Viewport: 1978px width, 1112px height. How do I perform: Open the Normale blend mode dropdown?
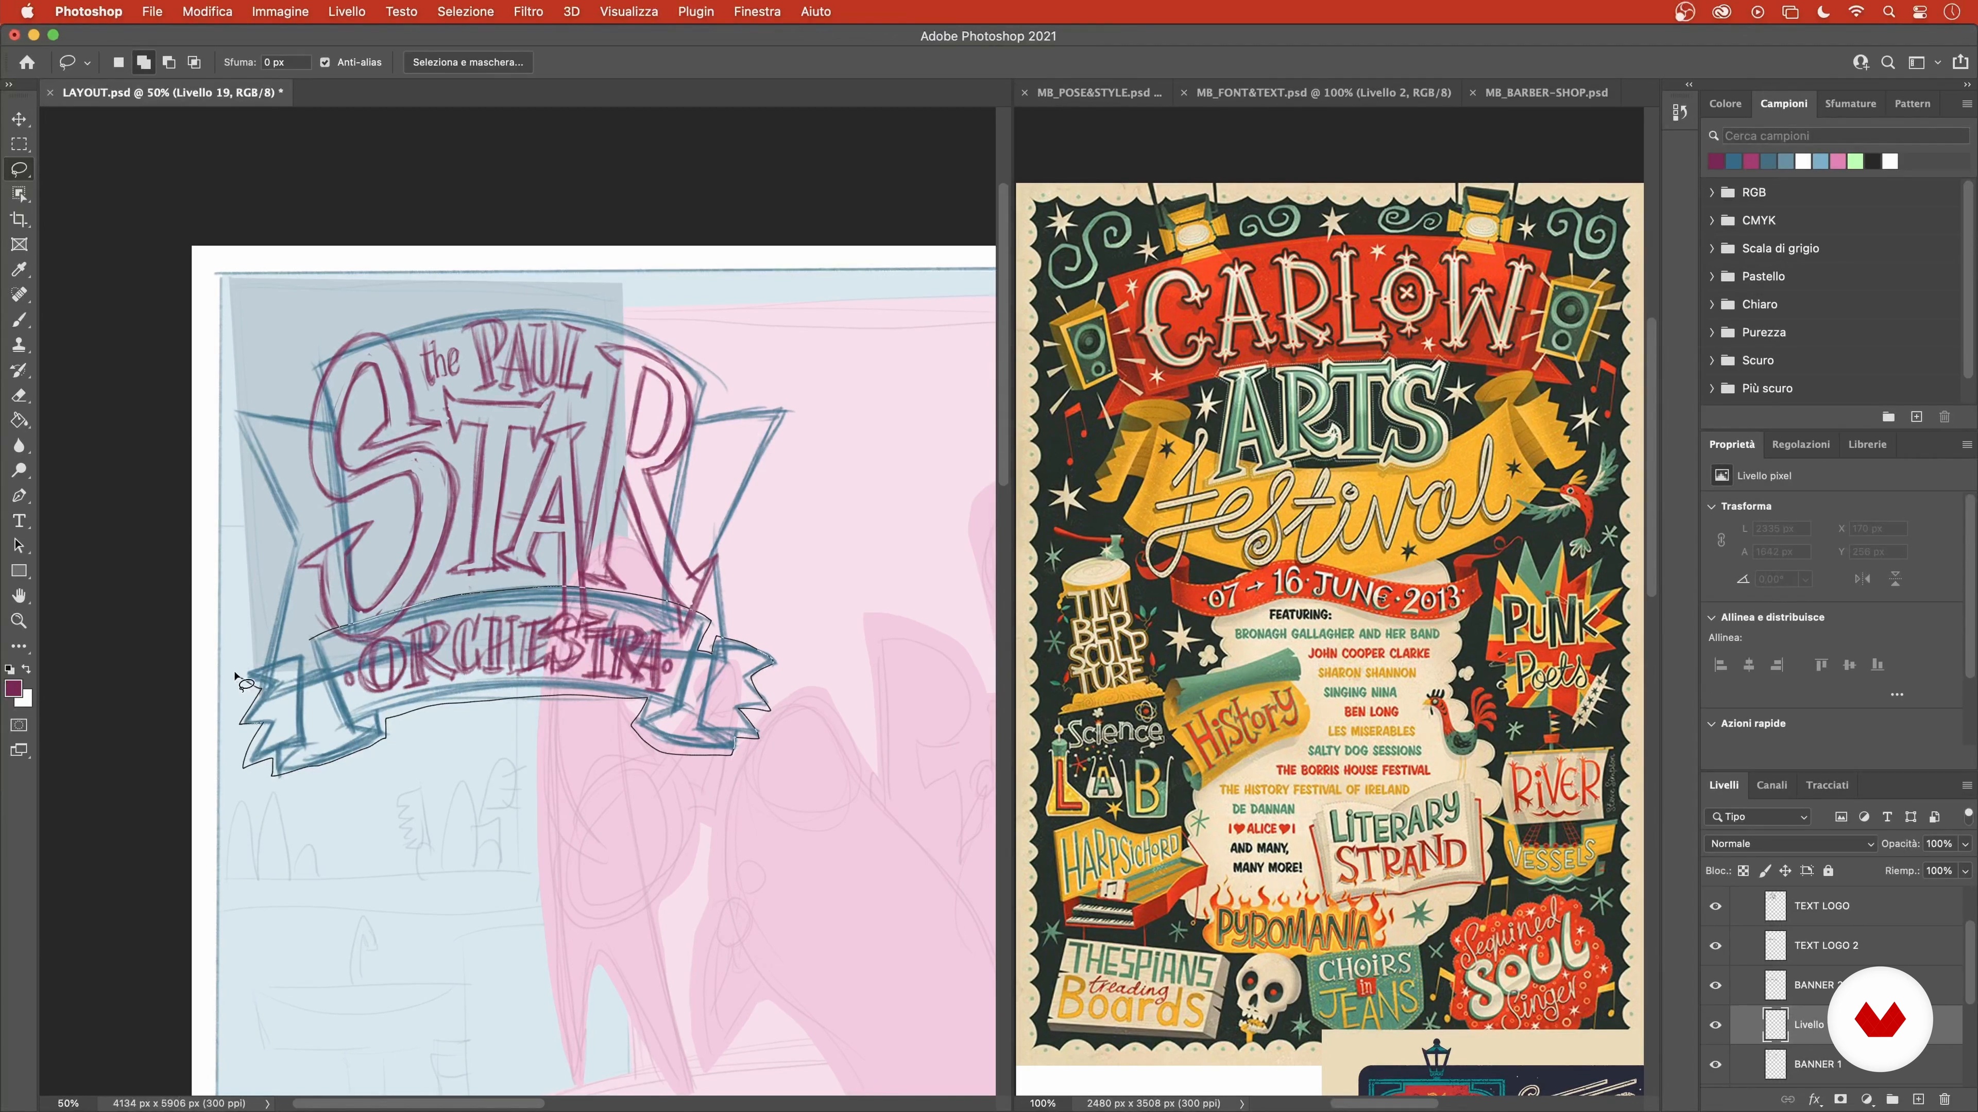click(1790, 843)
